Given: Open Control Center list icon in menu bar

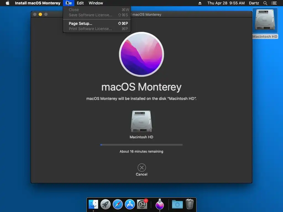Looking at the screenshot, I should pyautogui.click(x=274, y=3).
